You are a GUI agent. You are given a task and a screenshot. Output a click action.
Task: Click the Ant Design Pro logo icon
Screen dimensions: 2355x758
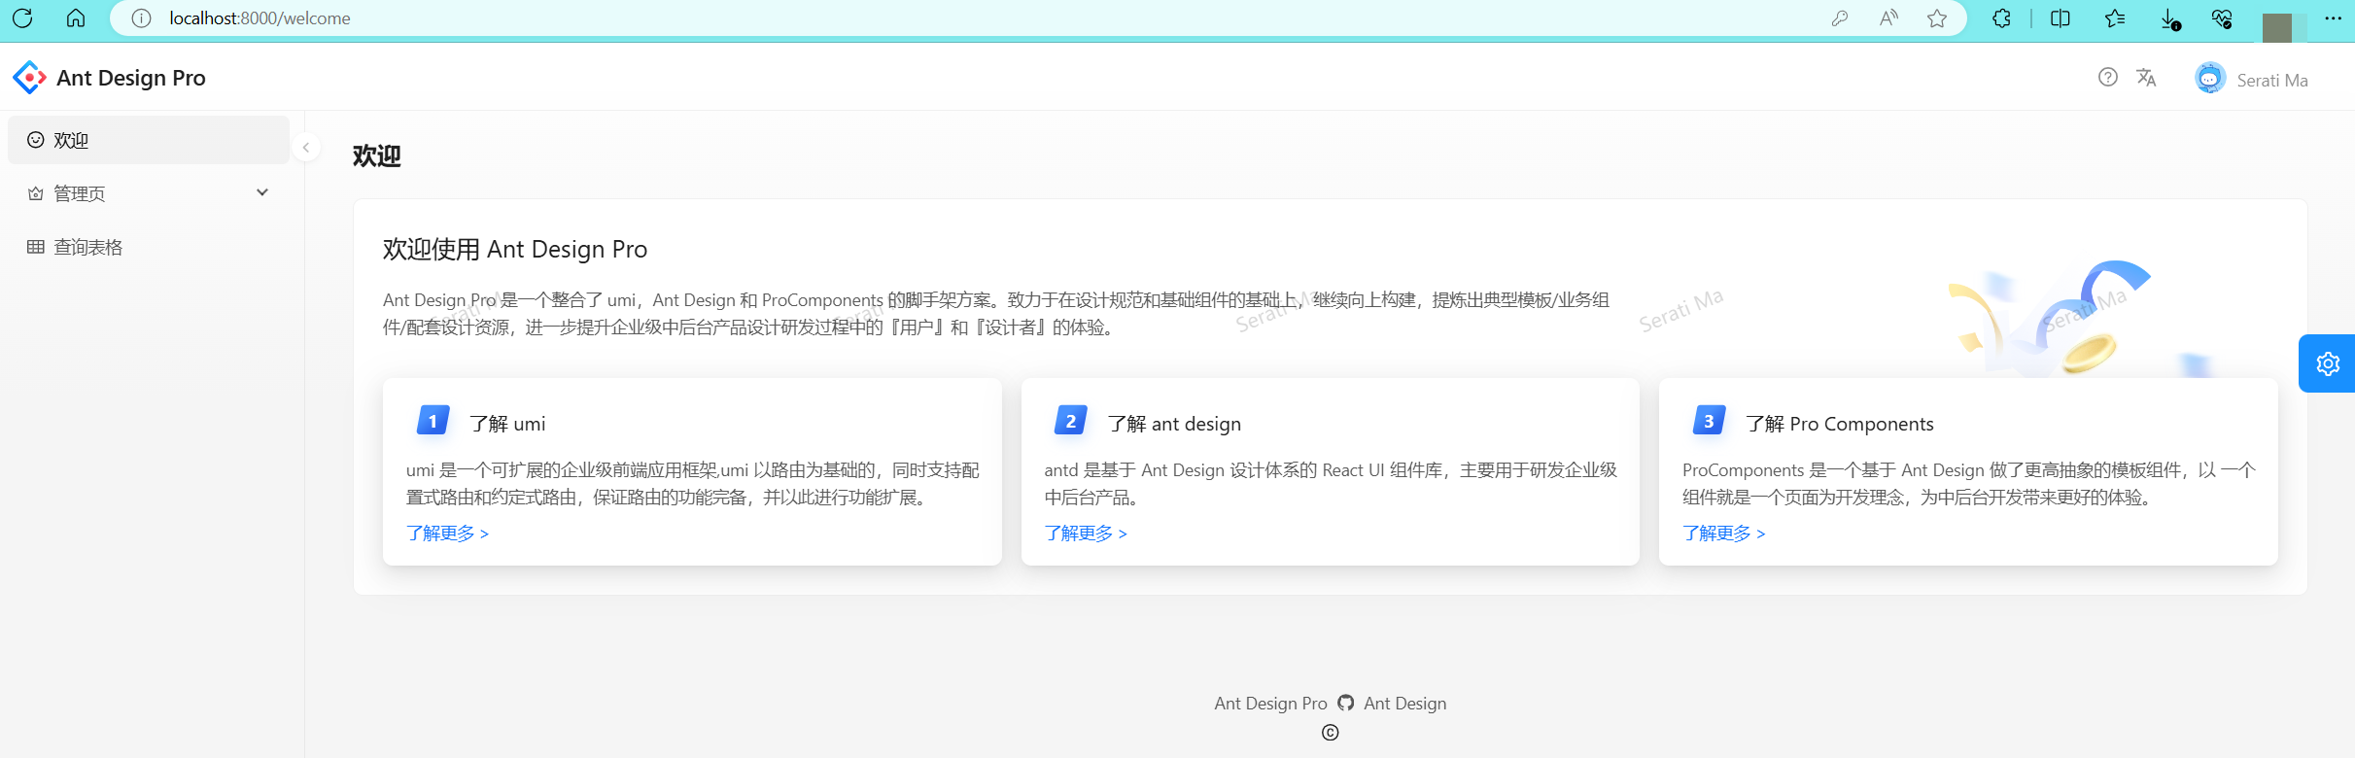[x=29, y=78]
